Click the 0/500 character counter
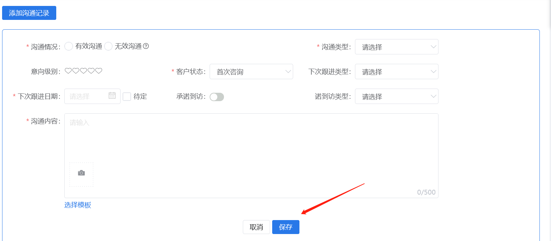Image resolution: width=551 pixels, height=241 pixels. (426, 192)
